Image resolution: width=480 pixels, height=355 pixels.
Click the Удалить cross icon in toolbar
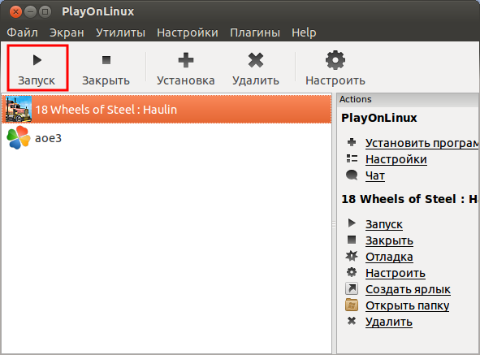256,60
